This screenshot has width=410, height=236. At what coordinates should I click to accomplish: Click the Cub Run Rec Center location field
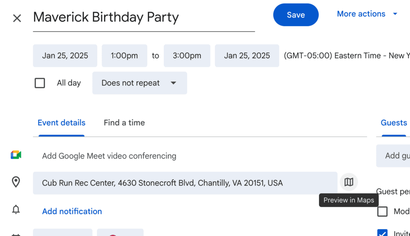point(185,183)
